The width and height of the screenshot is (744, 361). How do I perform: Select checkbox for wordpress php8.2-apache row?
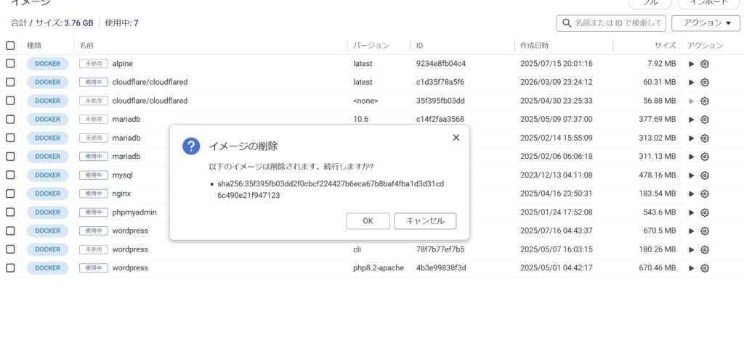[x=10, y=268]
